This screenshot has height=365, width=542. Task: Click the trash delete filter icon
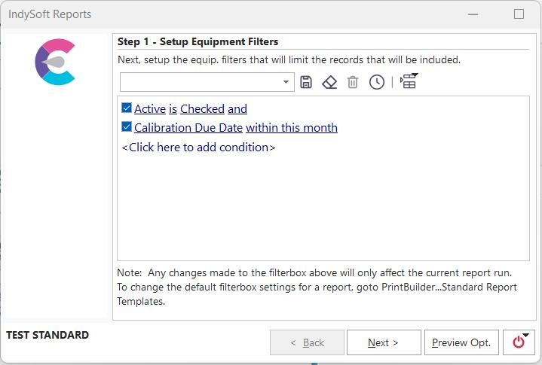coord(352,82)
